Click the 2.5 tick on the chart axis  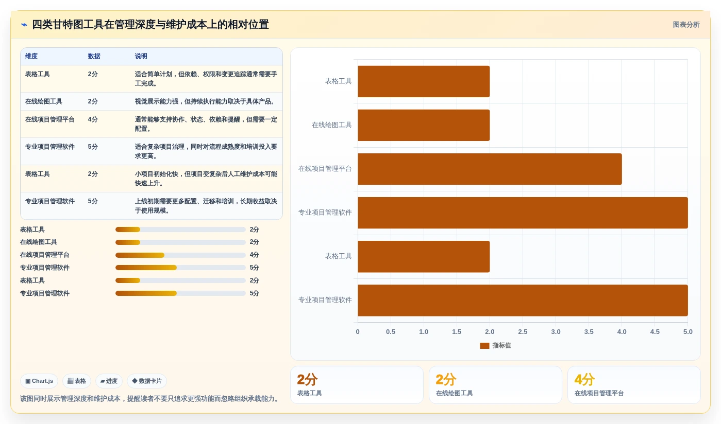(x=523, y=332)
